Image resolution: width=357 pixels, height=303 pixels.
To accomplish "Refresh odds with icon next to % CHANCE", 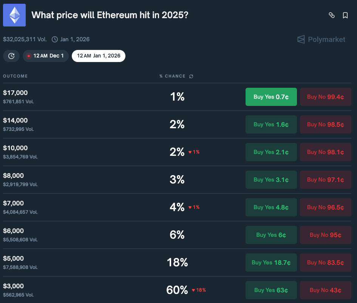I will [191, 76].
